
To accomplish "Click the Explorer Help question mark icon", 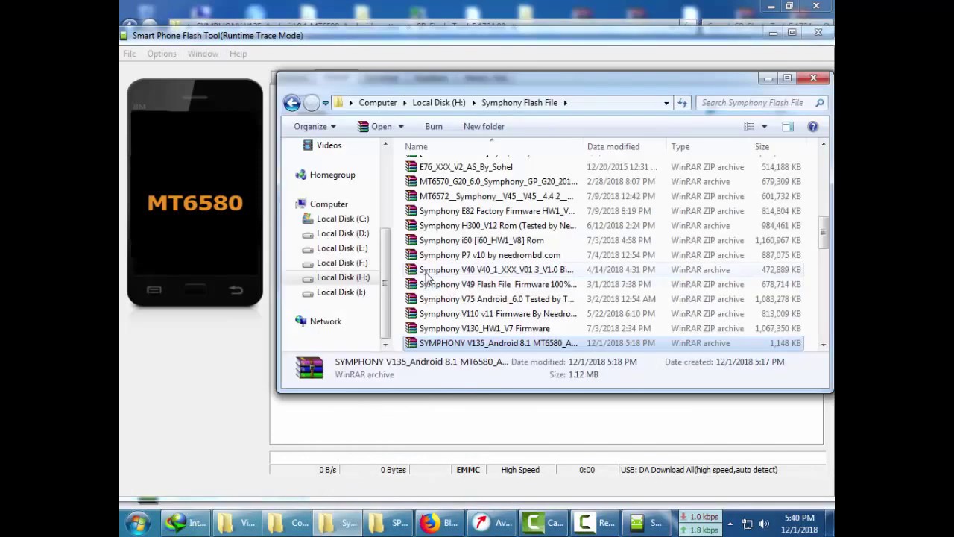I will 813,127.
